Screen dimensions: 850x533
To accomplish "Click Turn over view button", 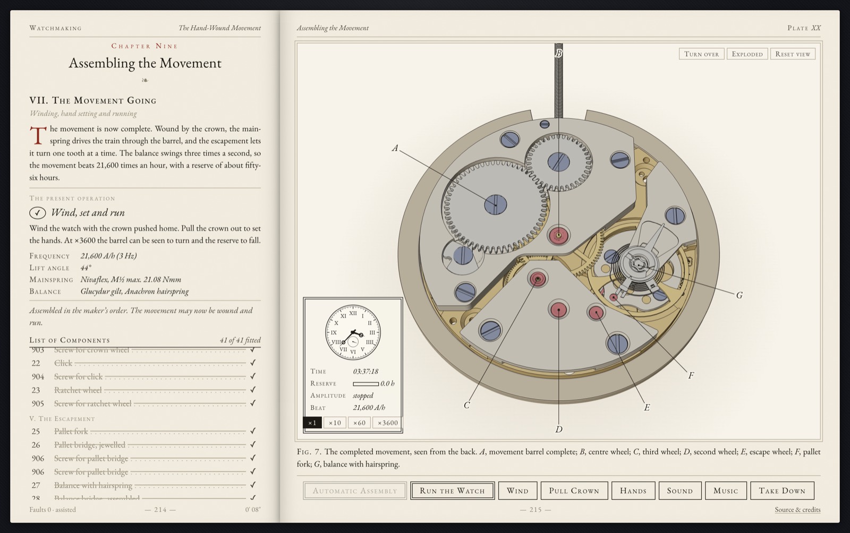I will (x=701, y=54).
